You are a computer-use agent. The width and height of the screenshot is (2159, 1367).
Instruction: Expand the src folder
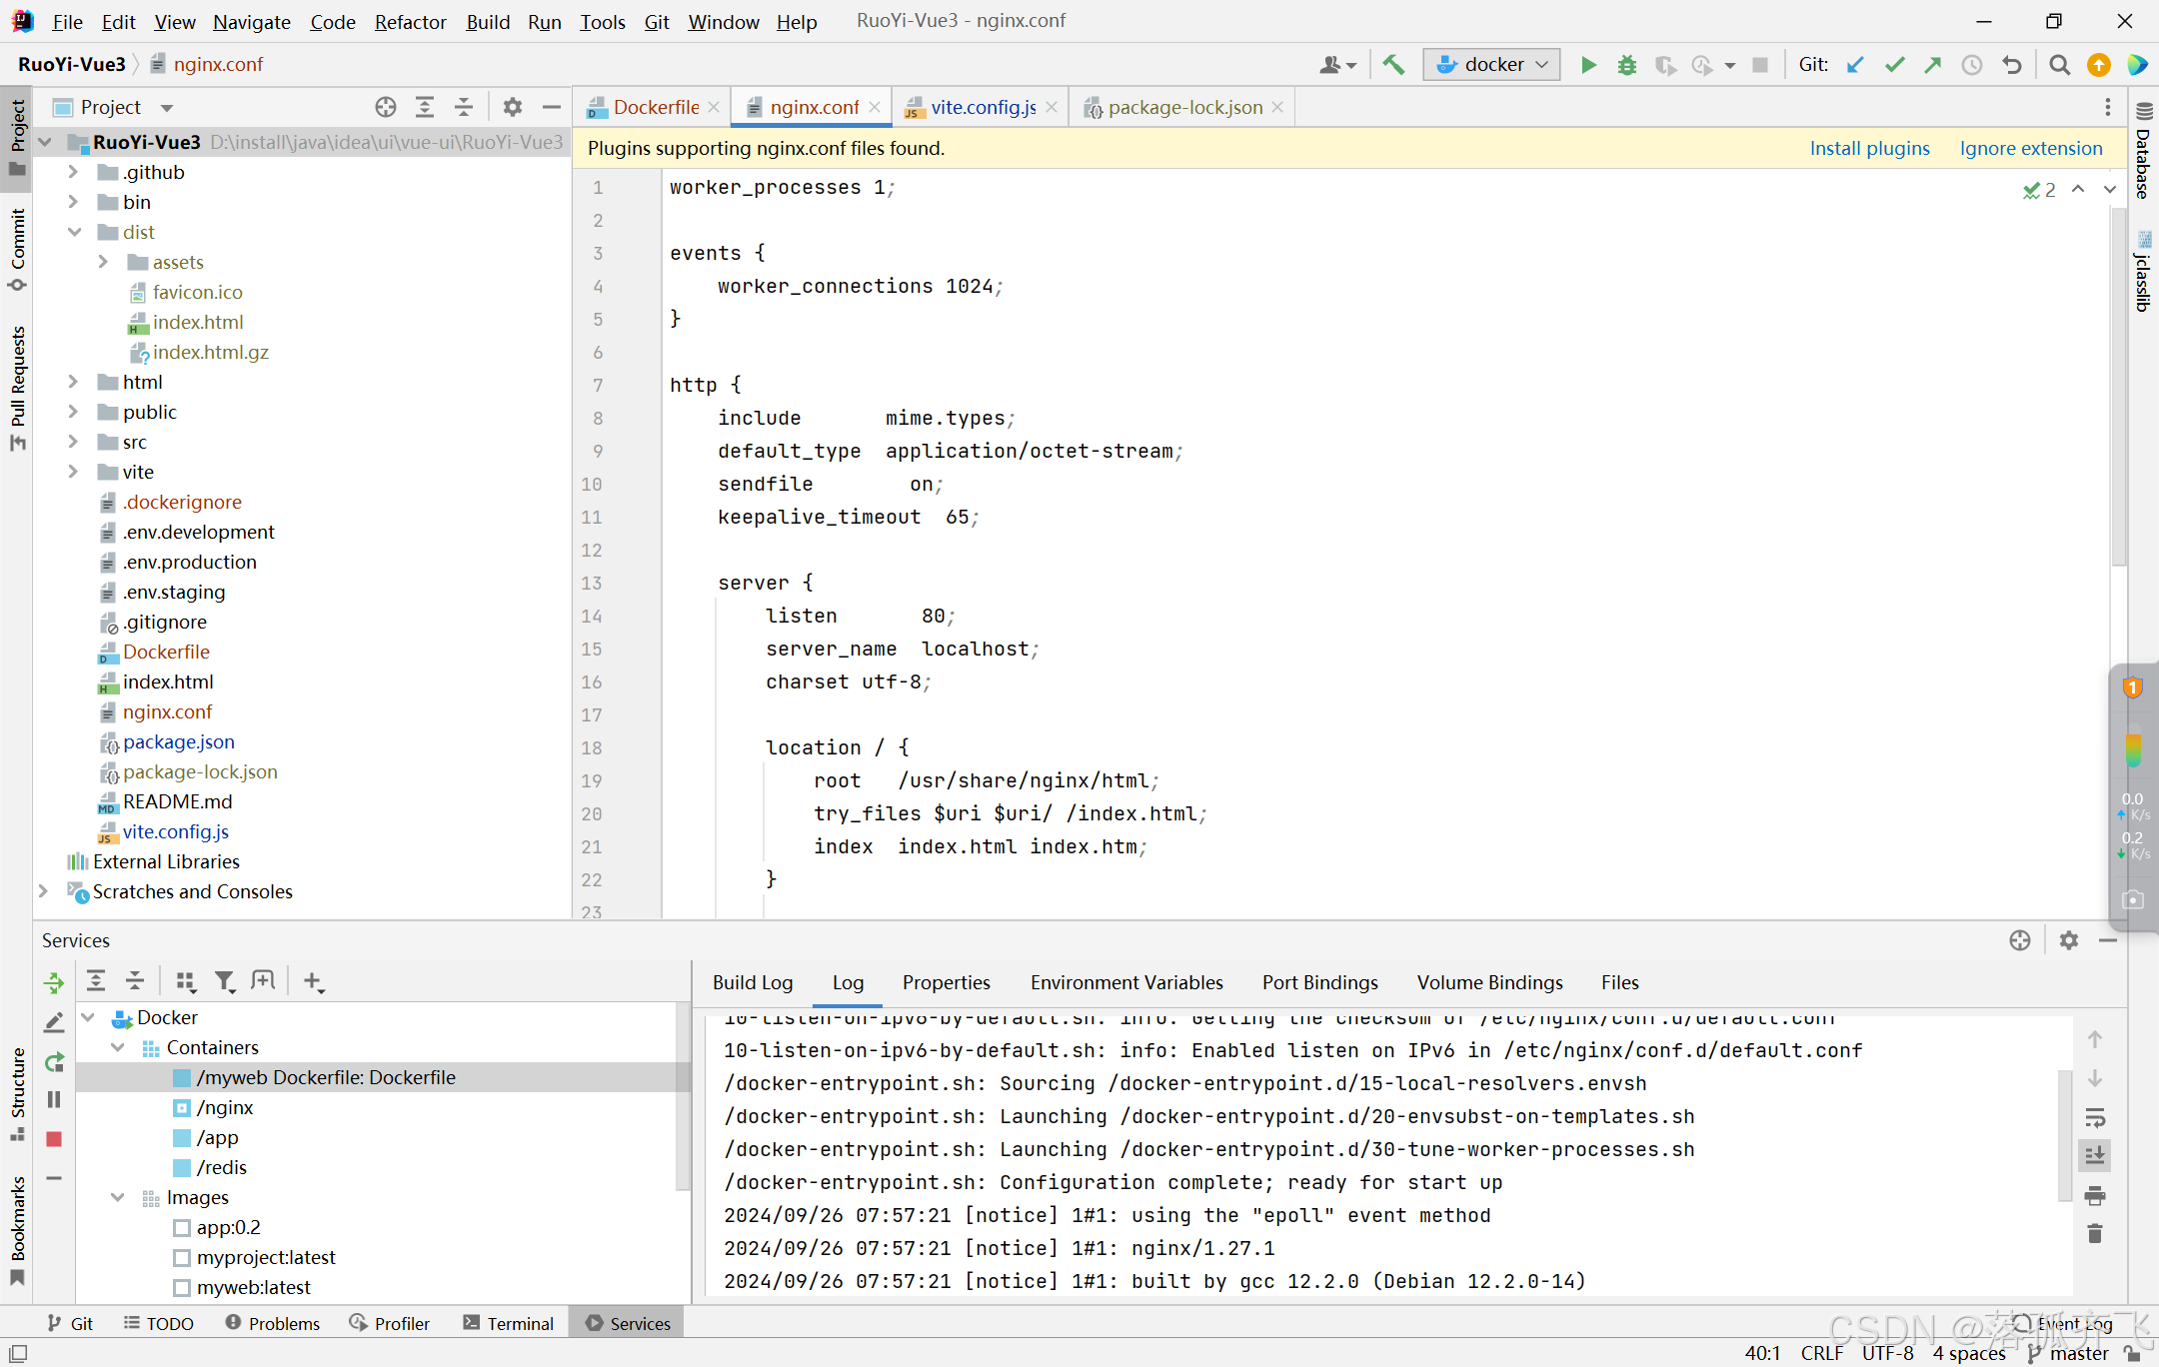point(74,442)
